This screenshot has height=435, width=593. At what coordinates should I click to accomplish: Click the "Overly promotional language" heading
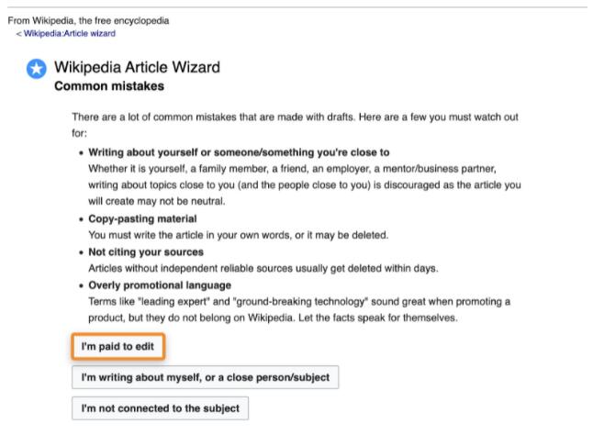[x=160, y=285]
